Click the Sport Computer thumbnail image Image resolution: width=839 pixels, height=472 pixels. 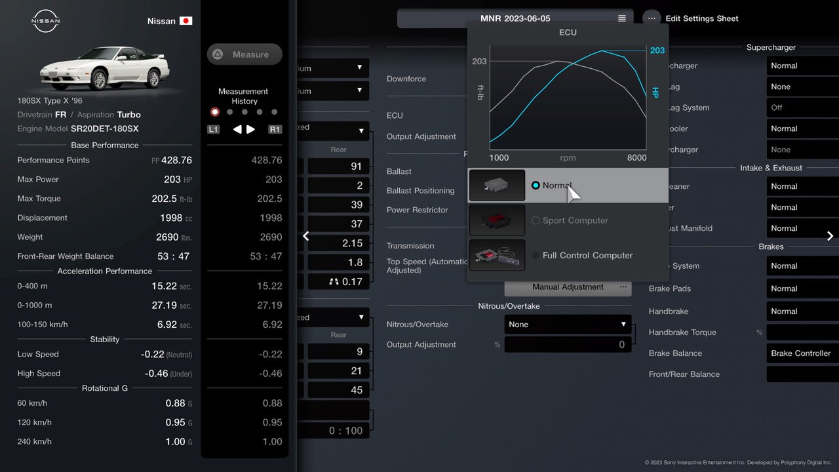coord(497,220)
